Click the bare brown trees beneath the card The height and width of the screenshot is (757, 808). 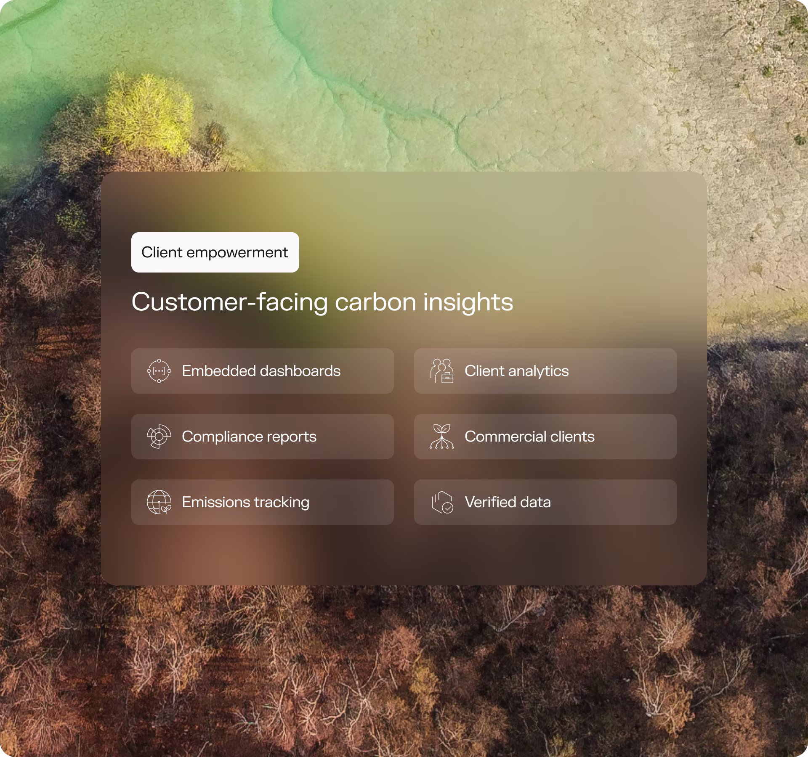click(x=404, y=673)
